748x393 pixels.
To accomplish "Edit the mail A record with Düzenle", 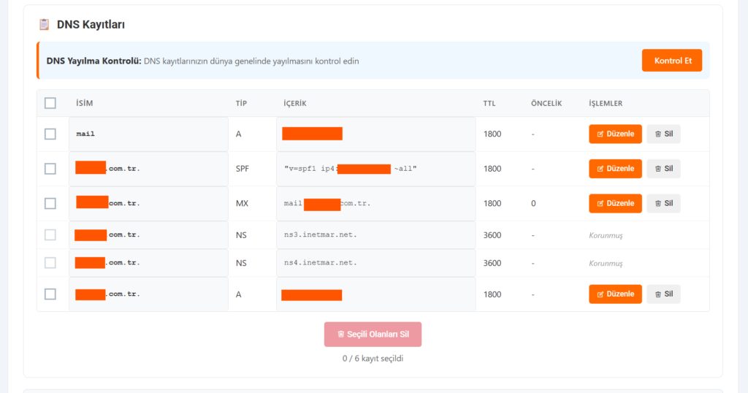I will (x=615, y=134).
